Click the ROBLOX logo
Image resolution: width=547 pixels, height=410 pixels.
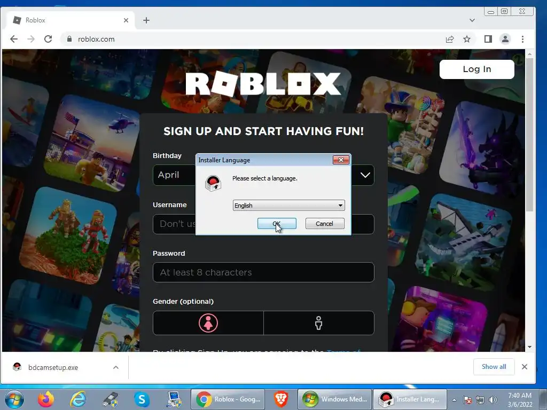coord(263,84)
